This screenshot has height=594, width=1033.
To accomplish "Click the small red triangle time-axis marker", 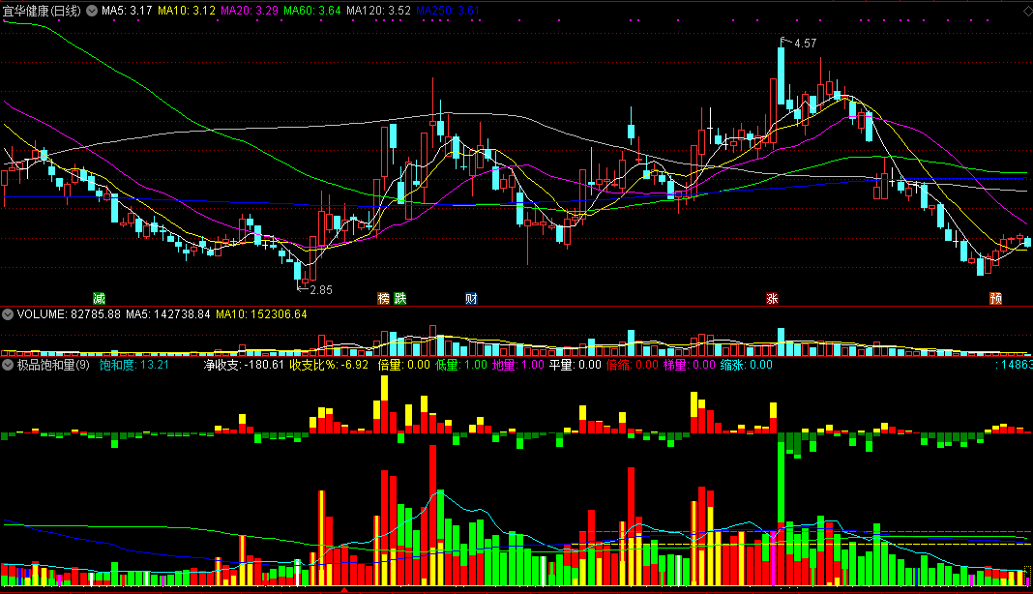I will click(343, 590).
